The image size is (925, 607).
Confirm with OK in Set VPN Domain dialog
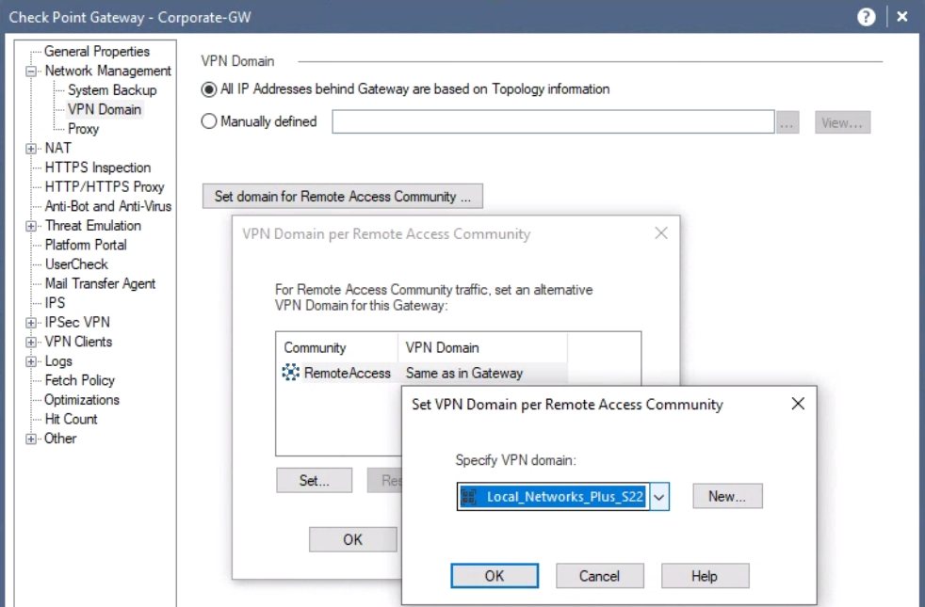(x=495, y=576)
